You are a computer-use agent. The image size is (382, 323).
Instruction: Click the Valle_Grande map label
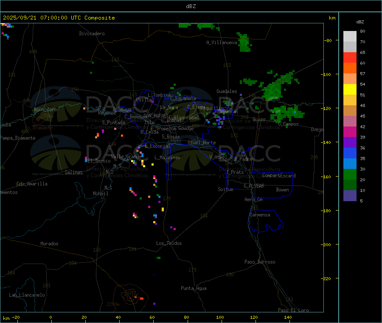tap(126, 157)
